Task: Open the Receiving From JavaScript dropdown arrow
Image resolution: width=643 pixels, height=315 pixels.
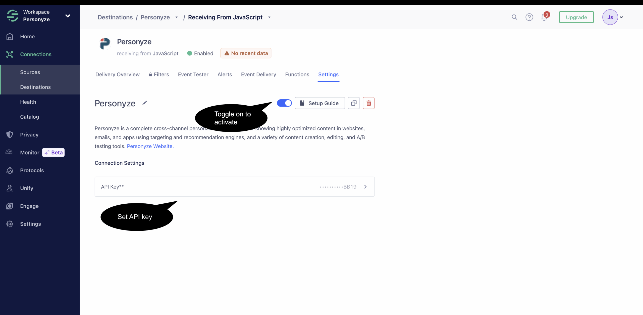Action: (x=269, y=17)
